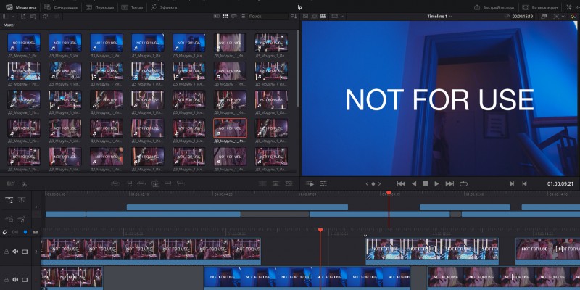580x290 pixels.
Task: Click Быстрый экспорт quick export button
Action: point(494,7)
